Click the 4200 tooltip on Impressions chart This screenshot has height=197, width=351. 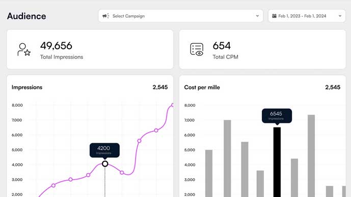[x=104, y=150]
